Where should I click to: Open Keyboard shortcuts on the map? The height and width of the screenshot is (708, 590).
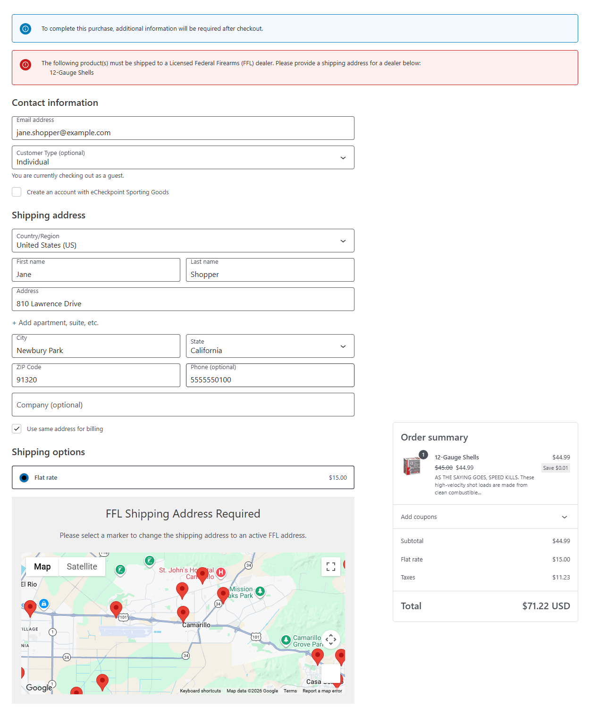200,691
